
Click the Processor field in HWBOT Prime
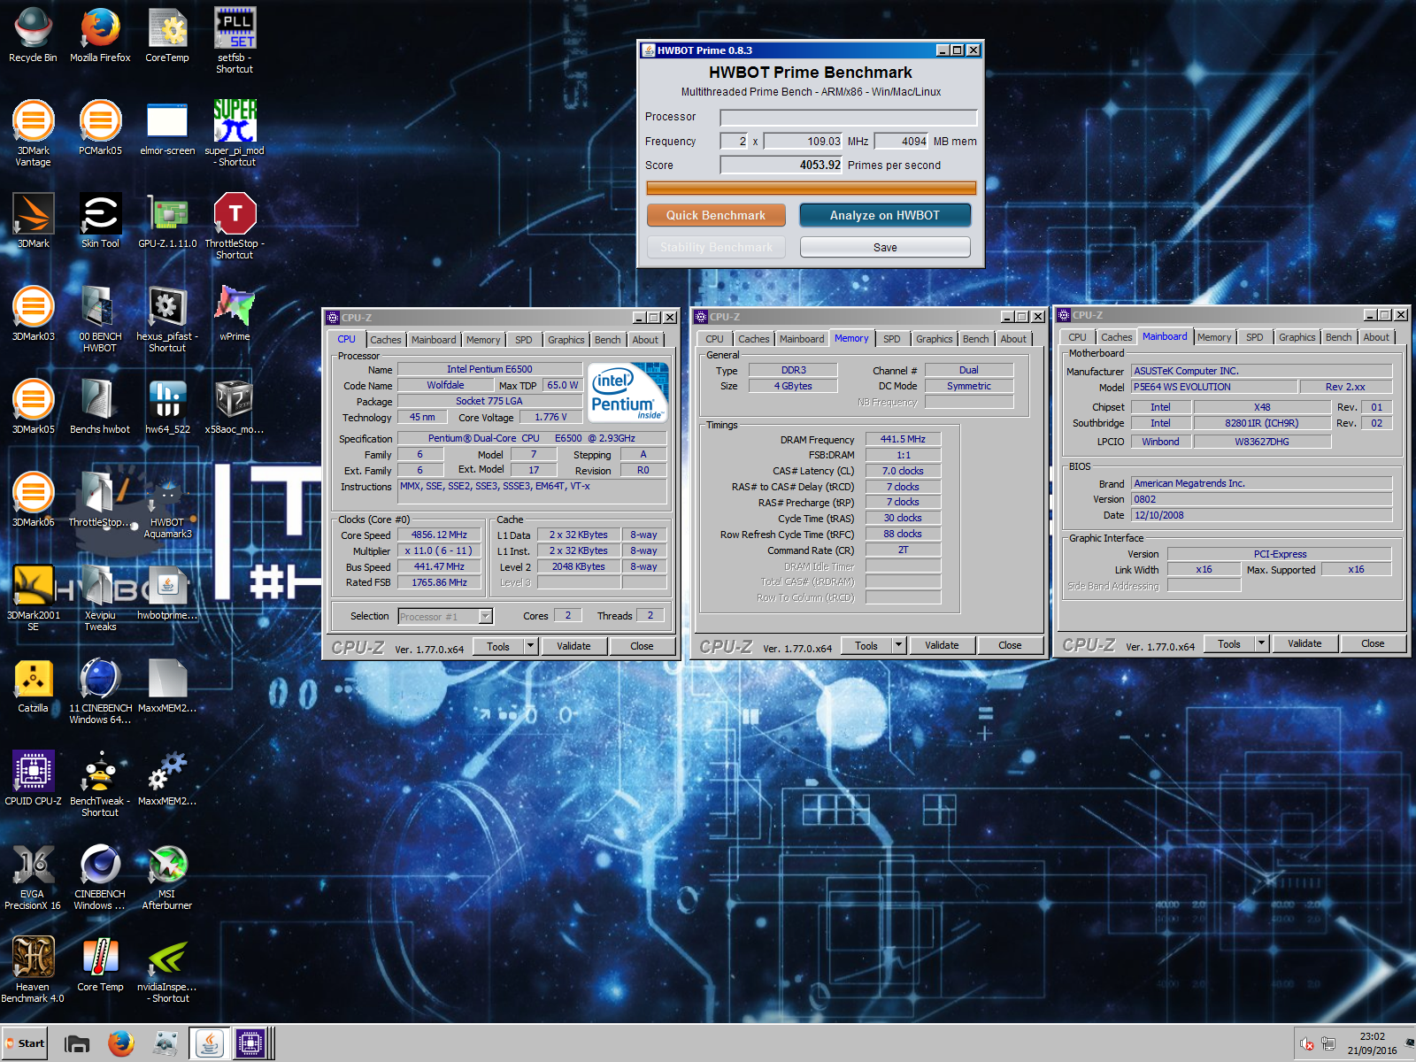click(x=849, y=117)
